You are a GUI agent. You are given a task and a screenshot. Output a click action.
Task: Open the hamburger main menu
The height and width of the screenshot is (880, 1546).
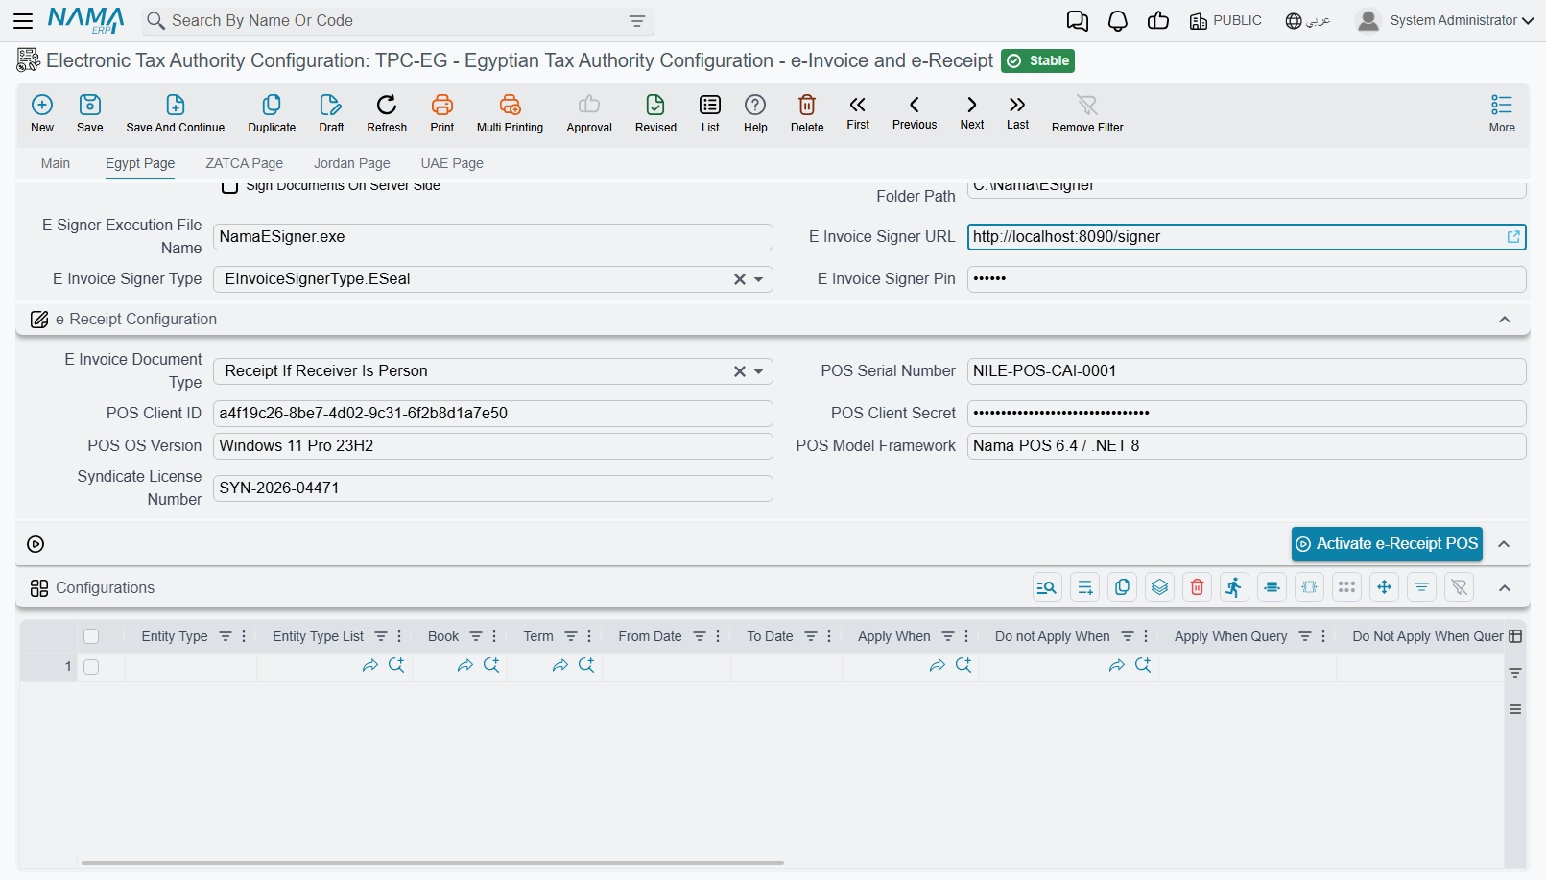[23, 20]
